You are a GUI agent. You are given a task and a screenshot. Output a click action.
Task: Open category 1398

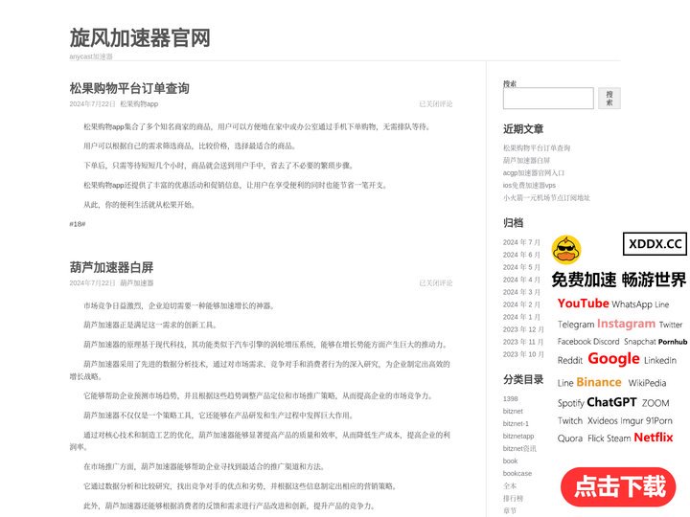point(511,398)
